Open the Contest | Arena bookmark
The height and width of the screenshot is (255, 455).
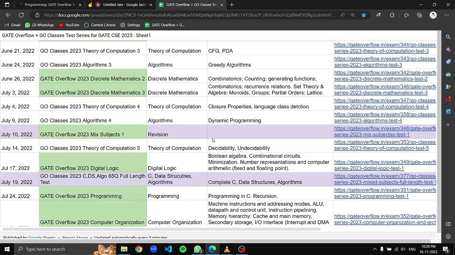(x=100, y=25)
